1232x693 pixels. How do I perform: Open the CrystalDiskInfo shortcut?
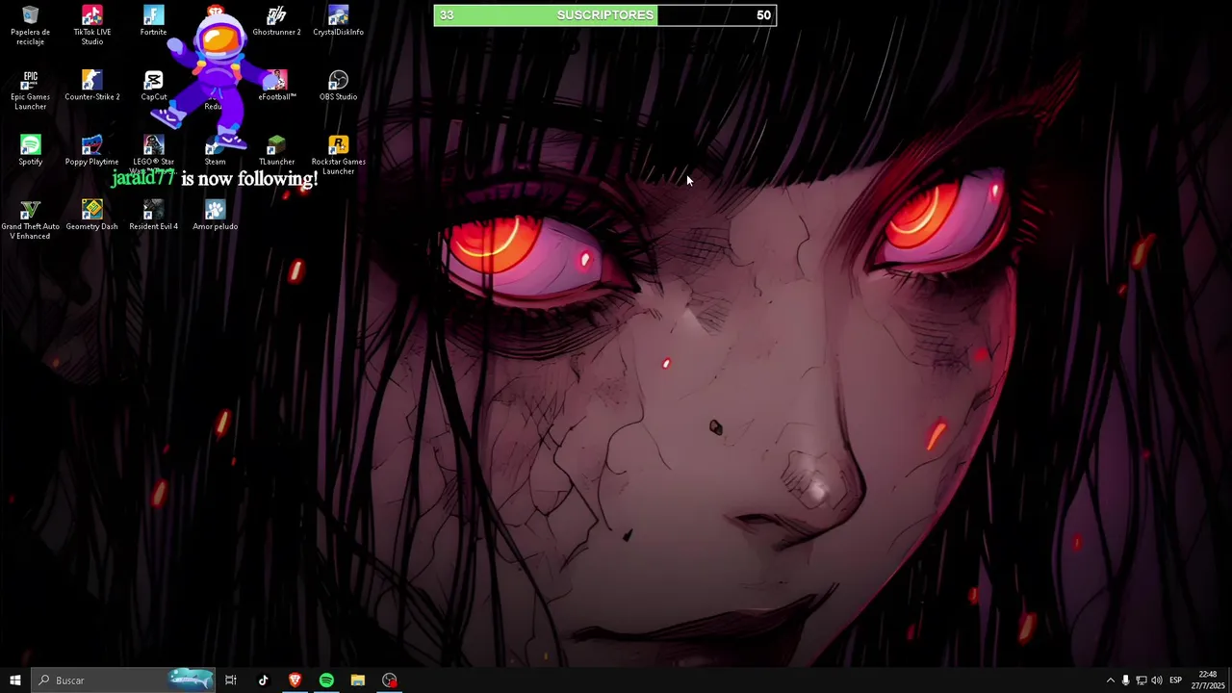coord(338,21)
